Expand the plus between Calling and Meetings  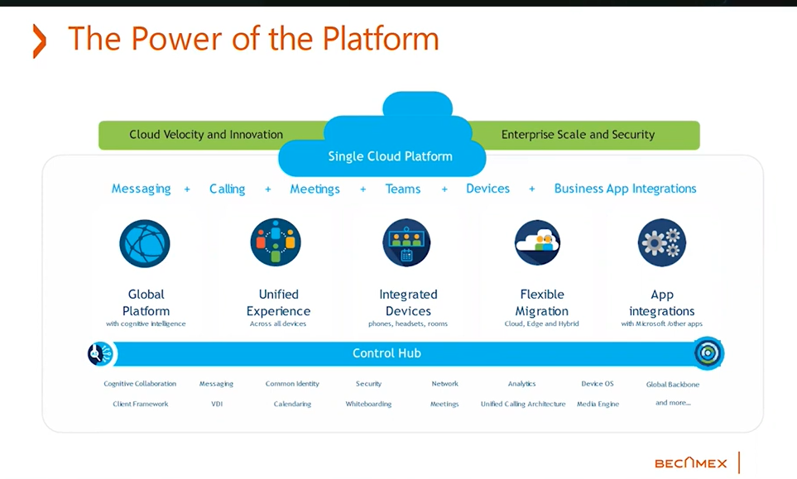tap(267, 189)
